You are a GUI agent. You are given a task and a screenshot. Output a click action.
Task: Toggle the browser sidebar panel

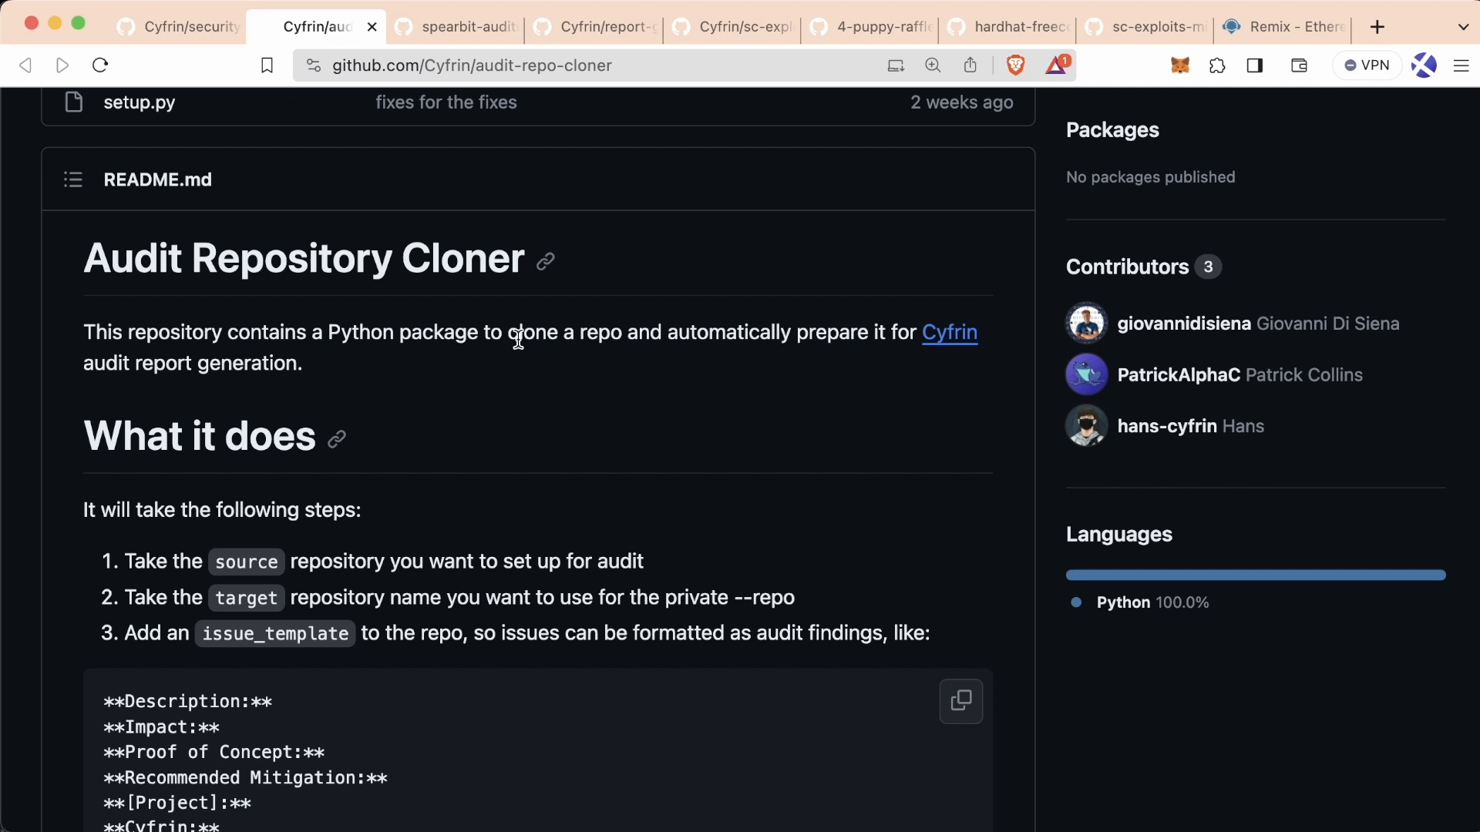point(1255,65)
